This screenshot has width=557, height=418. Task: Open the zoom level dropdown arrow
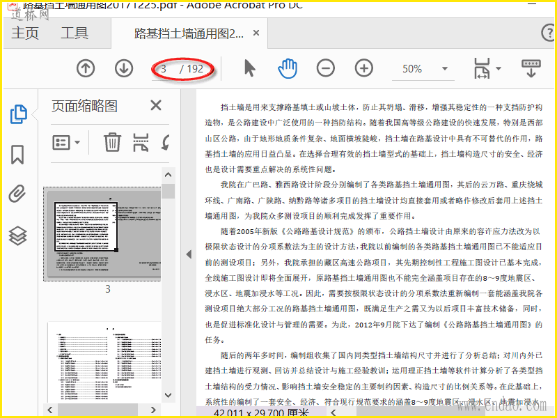[x=445, y=68]
